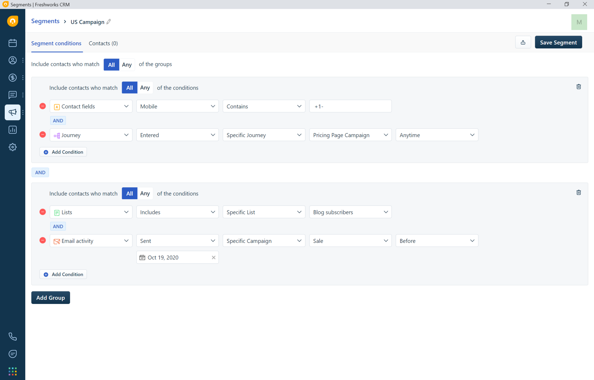594x380 pixels.
Task: Click the Mobile value text field
Action: pyautogui.click(x=350, y=106)
